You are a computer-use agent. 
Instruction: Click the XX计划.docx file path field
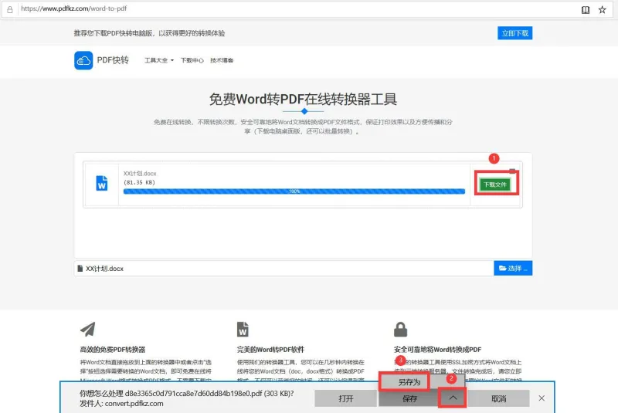[284, 268]
